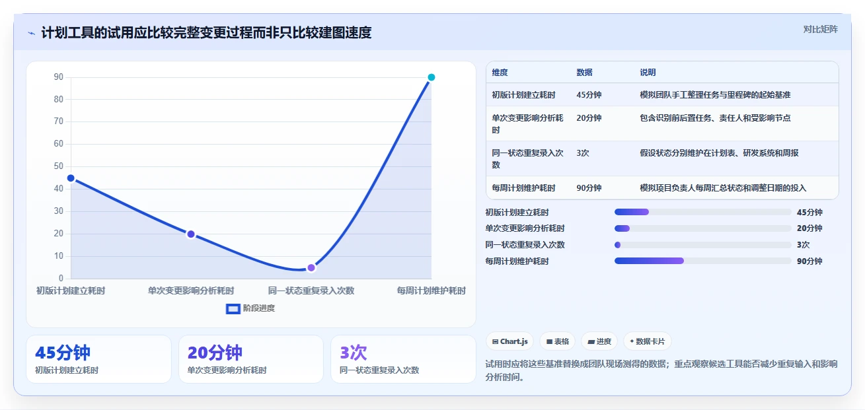865x410 pixels.
Task: Click the 每周计划维护耗时 progress bar
Action: point(703,261)
